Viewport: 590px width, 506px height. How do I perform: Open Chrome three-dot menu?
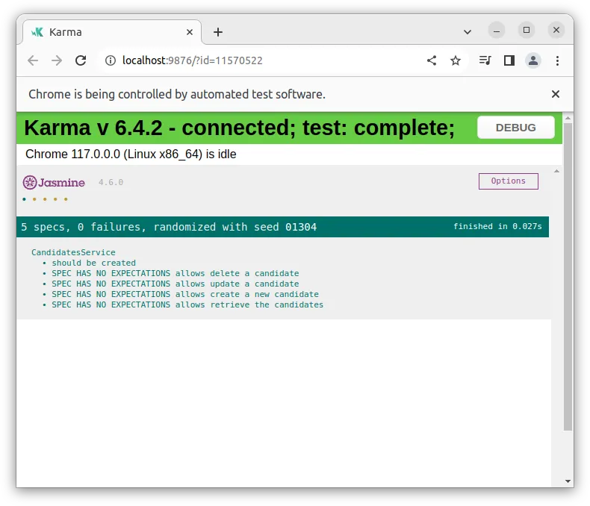tap(557, 60)
